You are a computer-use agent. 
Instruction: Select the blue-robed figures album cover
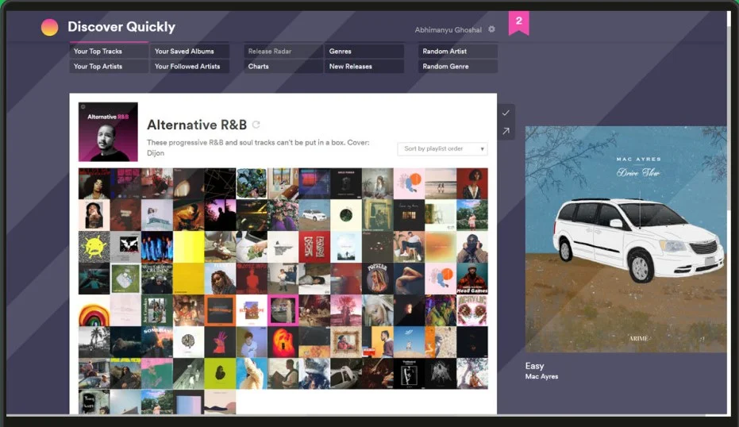click(157, 247)
